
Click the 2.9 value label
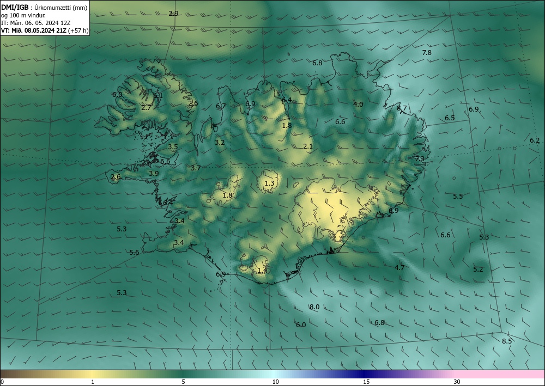173,14
